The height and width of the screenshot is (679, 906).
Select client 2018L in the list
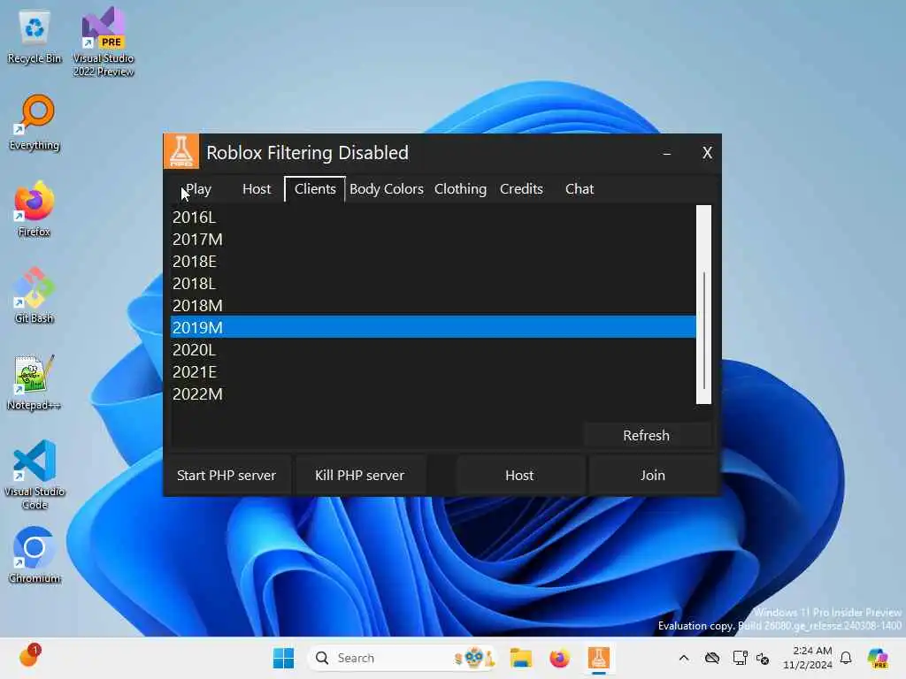coord(433,284)
